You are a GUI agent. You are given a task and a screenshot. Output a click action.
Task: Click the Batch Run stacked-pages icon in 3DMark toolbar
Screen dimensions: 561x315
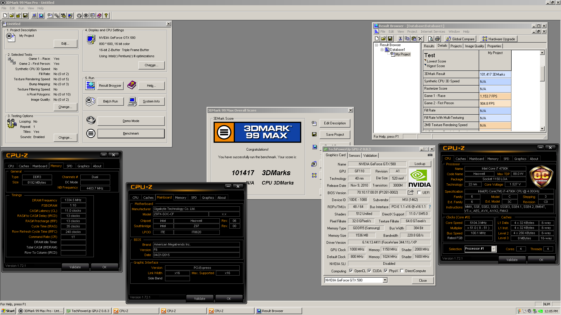pyautogui.click(x=93, y=16)
